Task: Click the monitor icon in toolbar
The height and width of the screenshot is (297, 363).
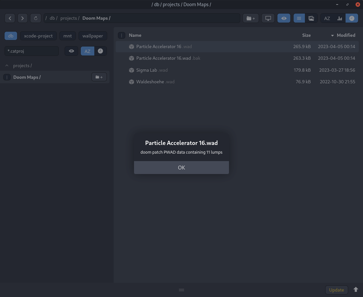Action: (x=268, y=18)
